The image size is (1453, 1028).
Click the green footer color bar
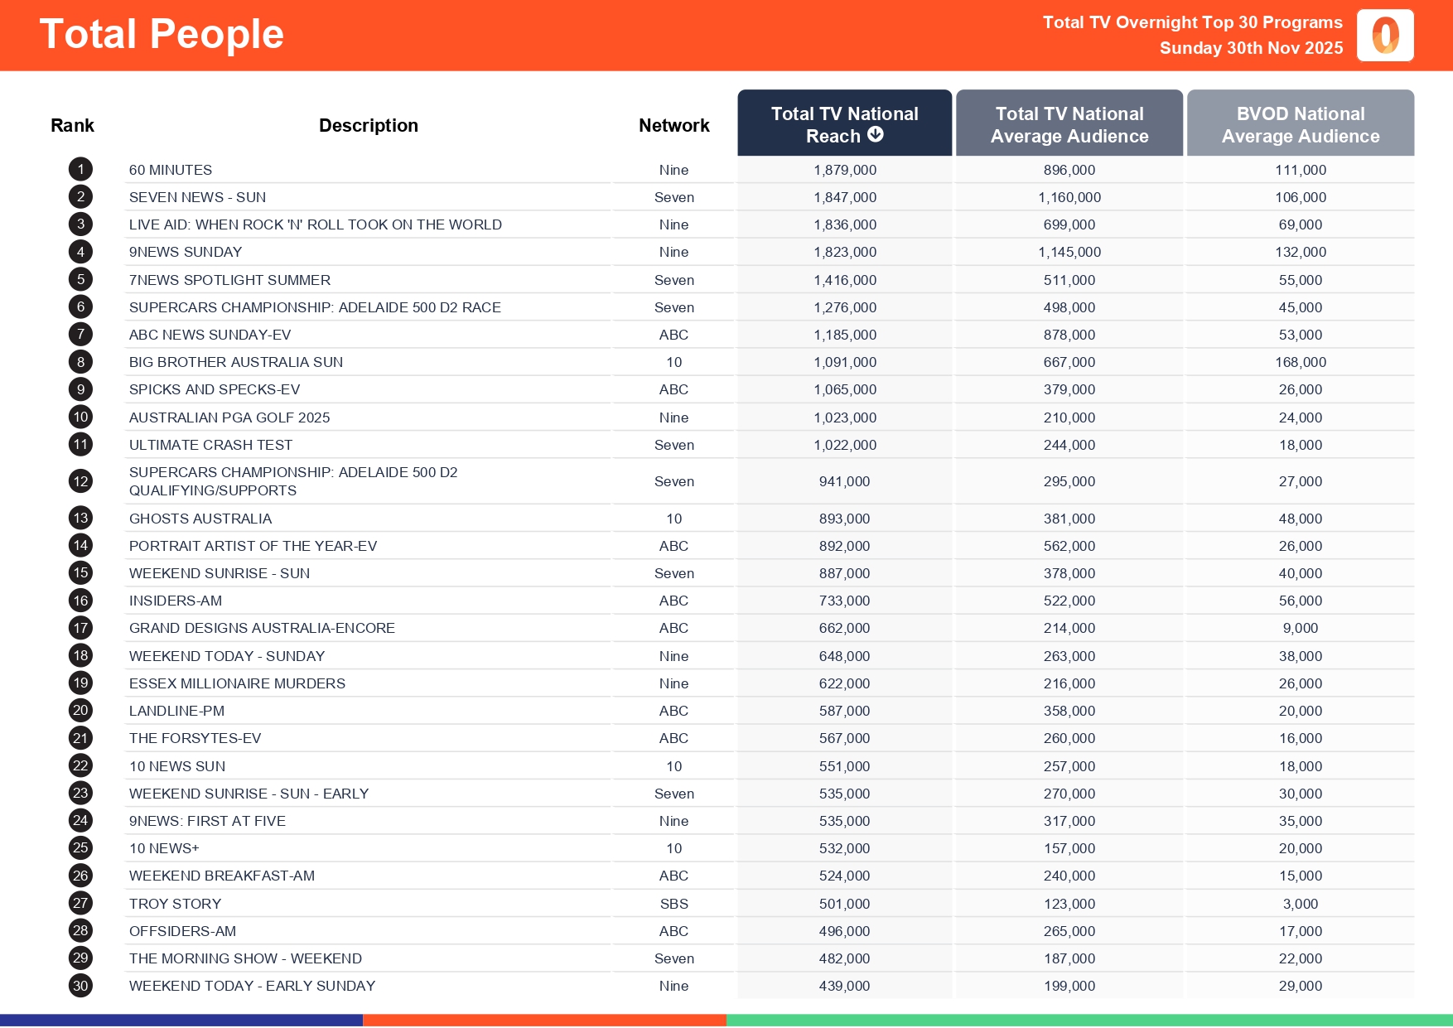click(x=1089, y=1021)
